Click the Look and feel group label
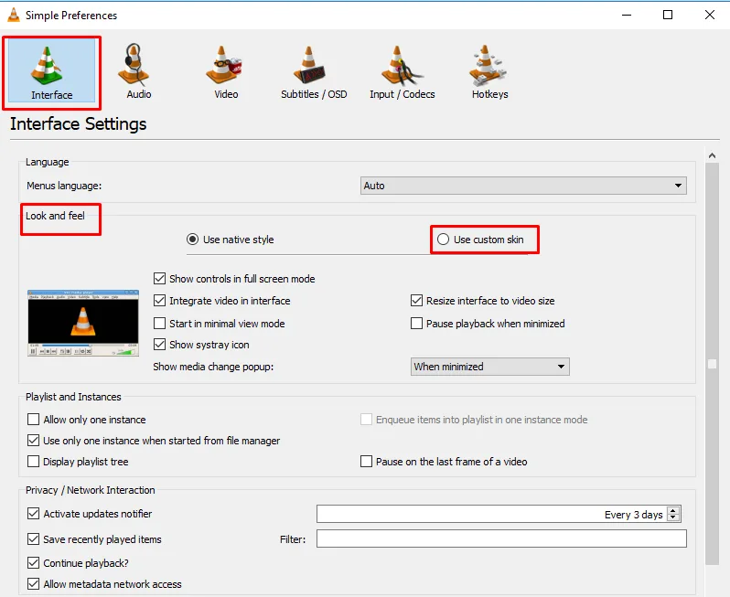This screenshot has width=730, height=597. click(55, 216)
